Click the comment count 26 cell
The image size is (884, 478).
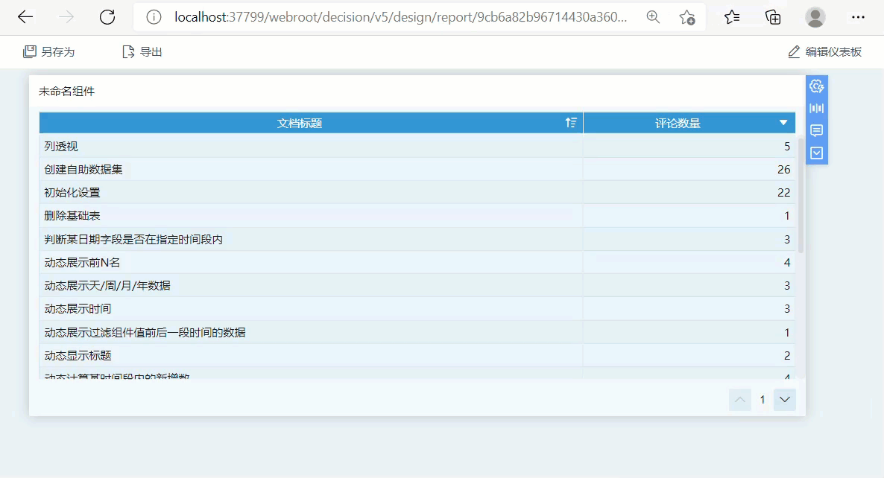[689, 170]
